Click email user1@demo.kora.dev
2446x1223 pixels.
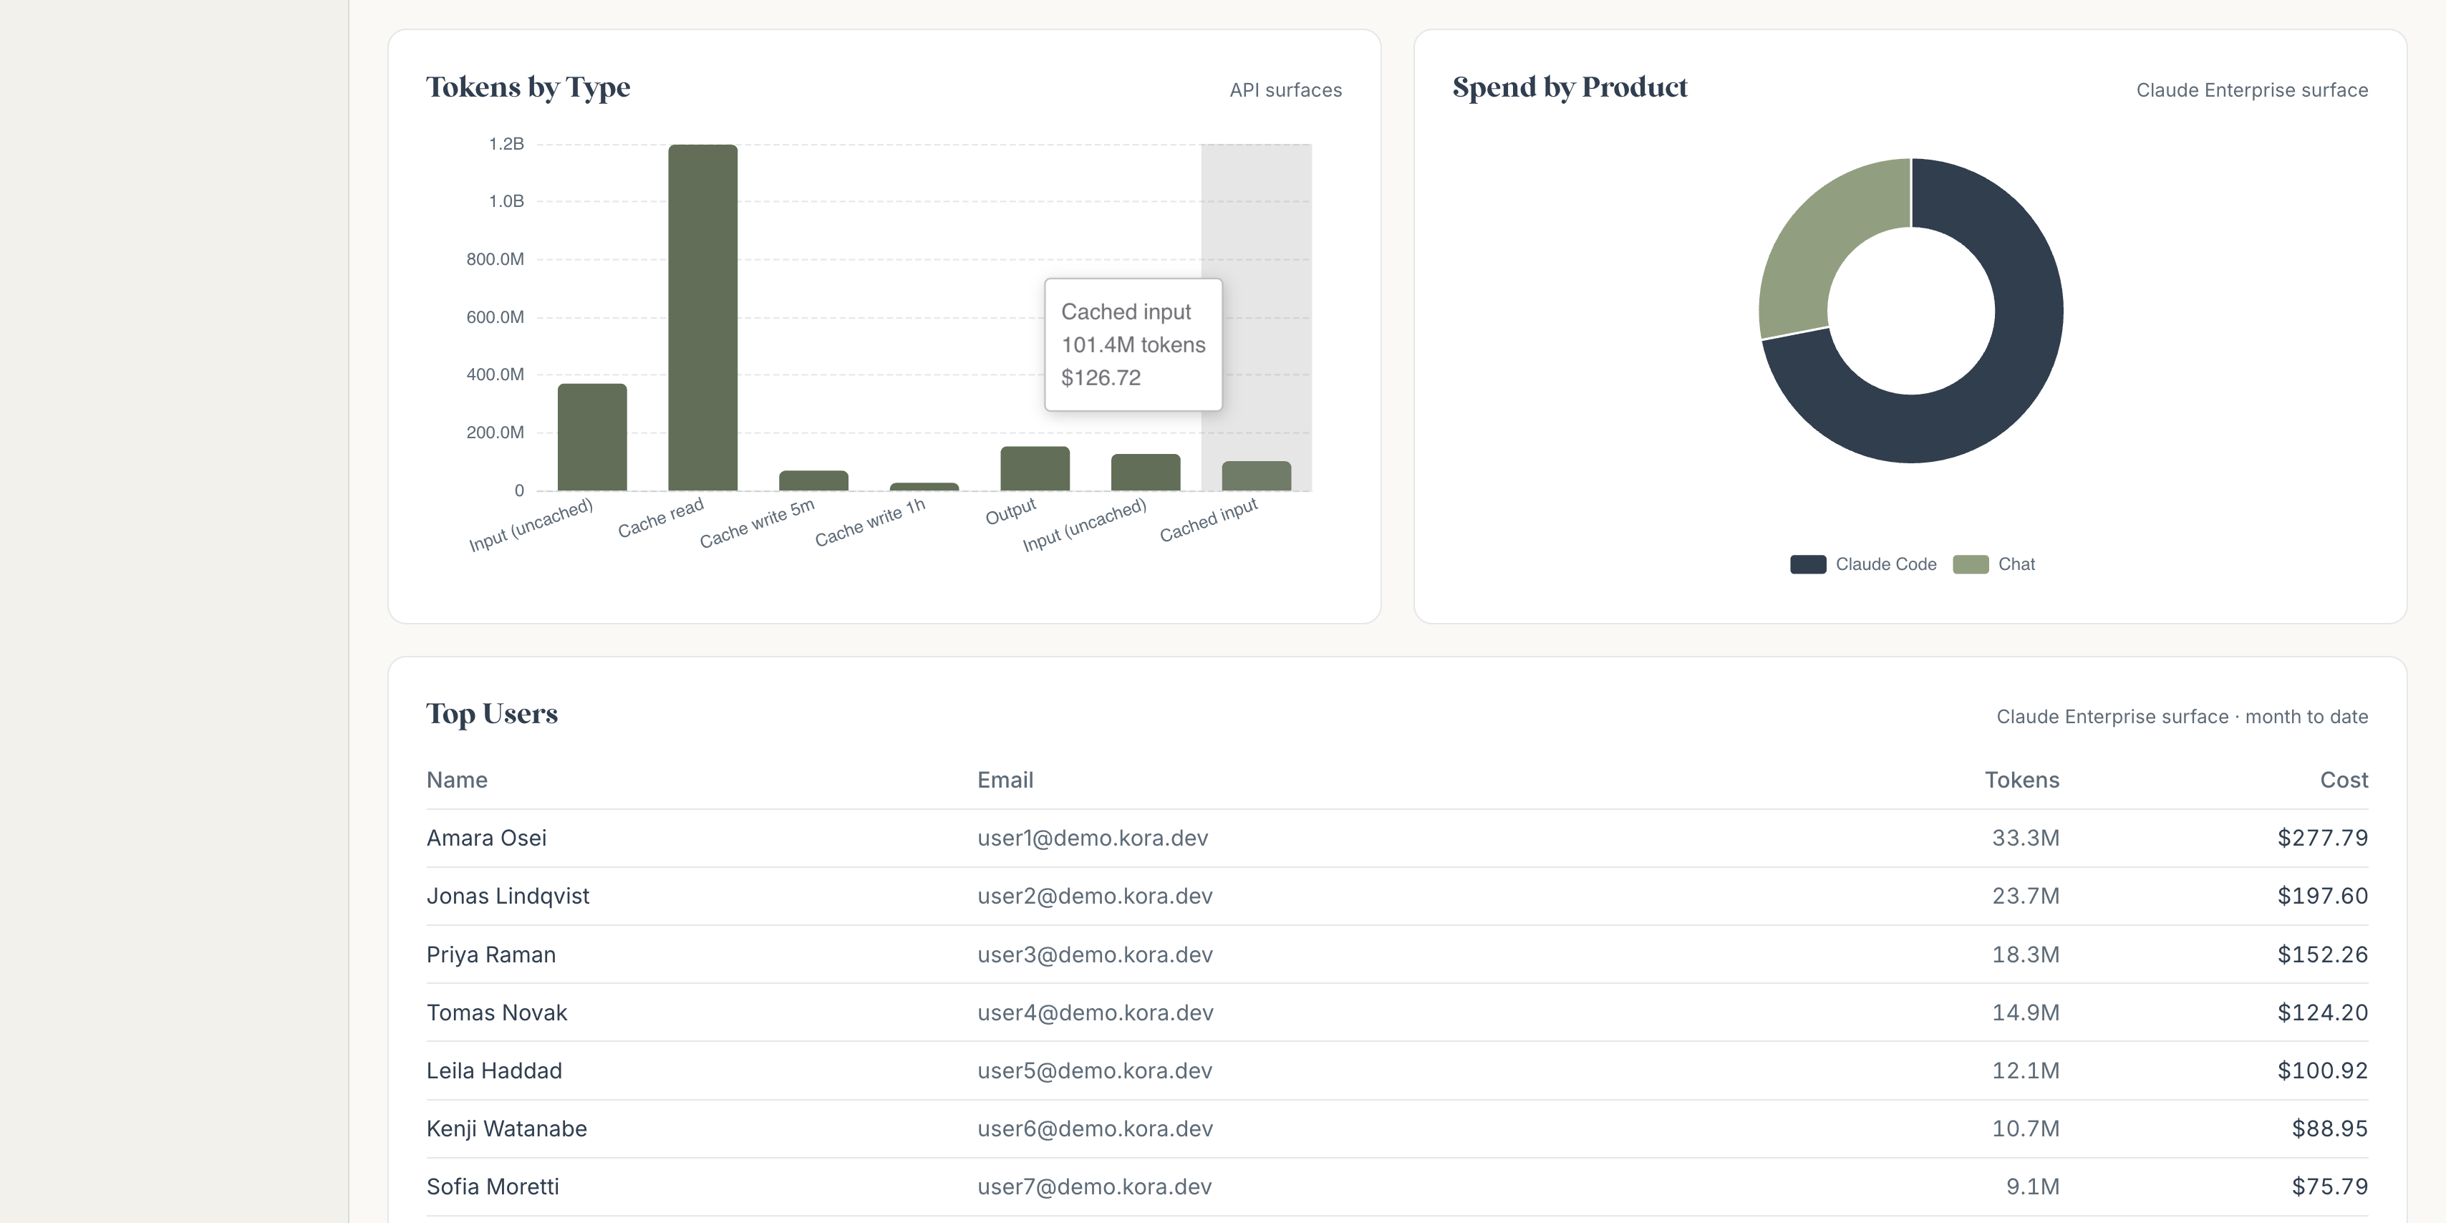tap(1093, 838)
